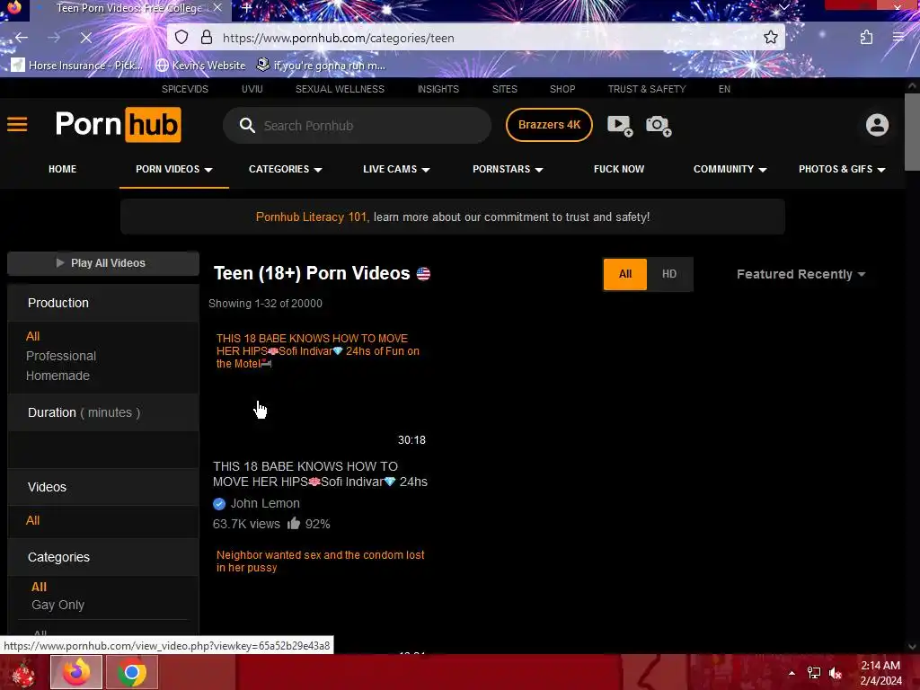
Task: Open the EN language selector
Action: click(725, 89)
